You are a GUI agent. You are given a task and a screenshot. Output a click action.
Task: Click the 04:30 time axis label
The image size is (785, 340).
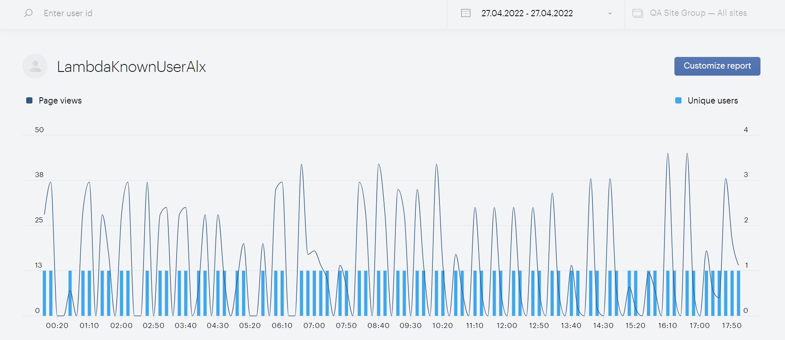(218, 325)
